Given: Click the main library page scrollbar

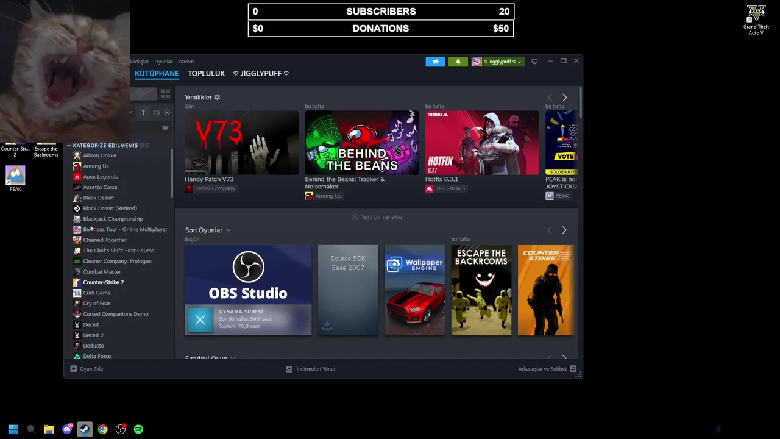Looking at the screenshot, I should coord(580,104).
